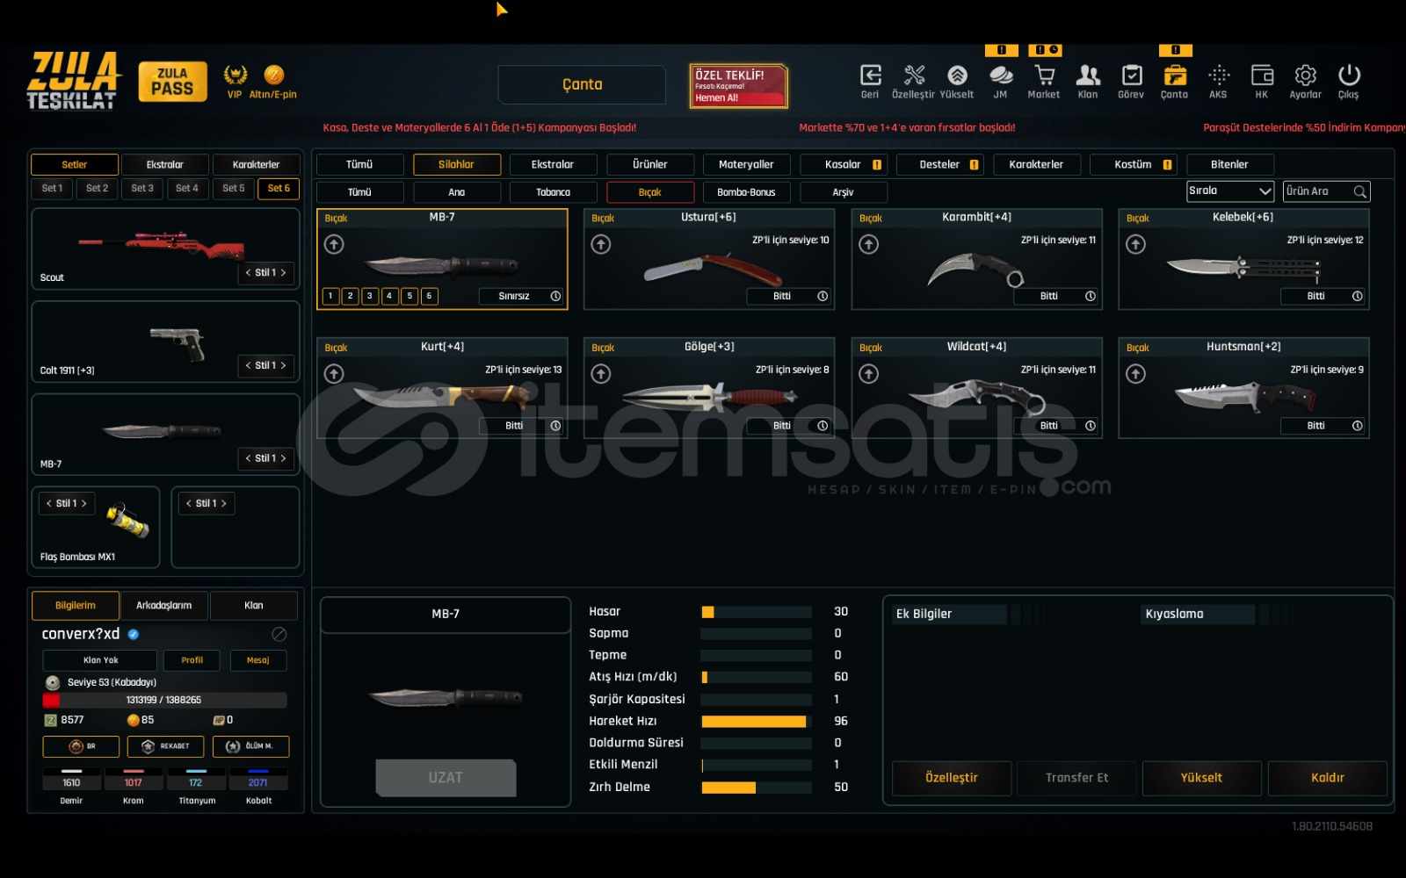Switch to the Tabanca category tab
Viewport: 1406px width, 878px height.
click(553, 192)
